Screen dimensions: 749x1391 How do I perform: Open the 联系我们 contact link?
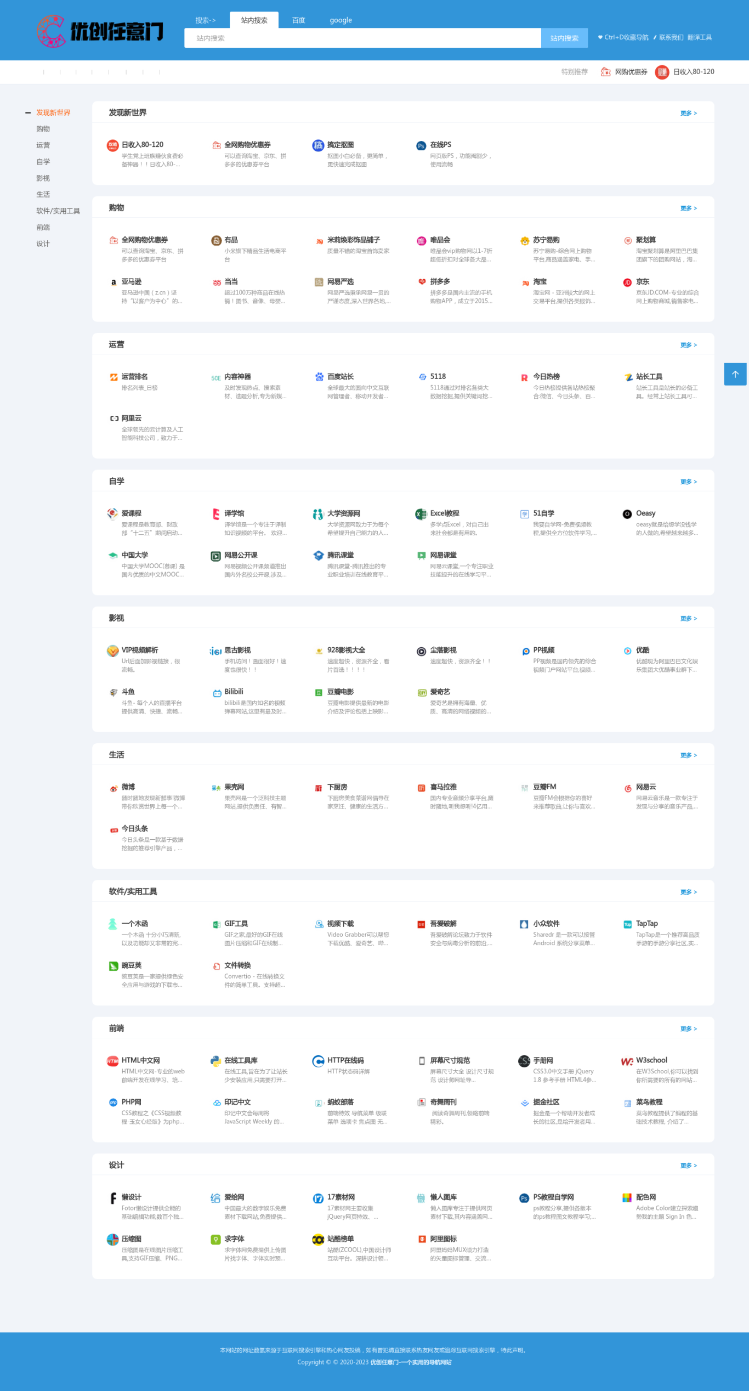coord(669,37)
